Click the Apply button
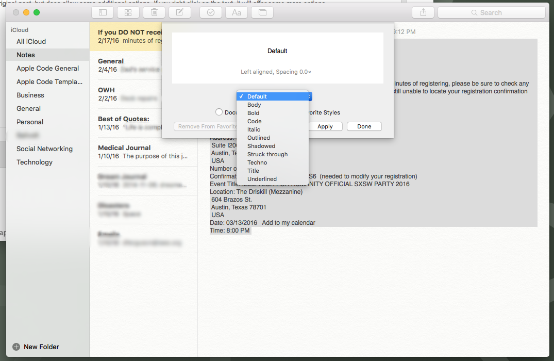 325,126
